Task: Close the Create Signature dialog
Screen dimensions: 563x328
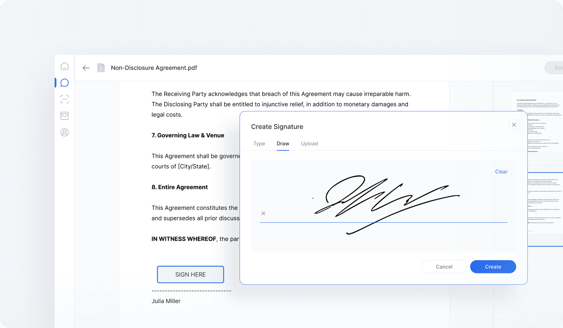Action: tap(514, 125)
